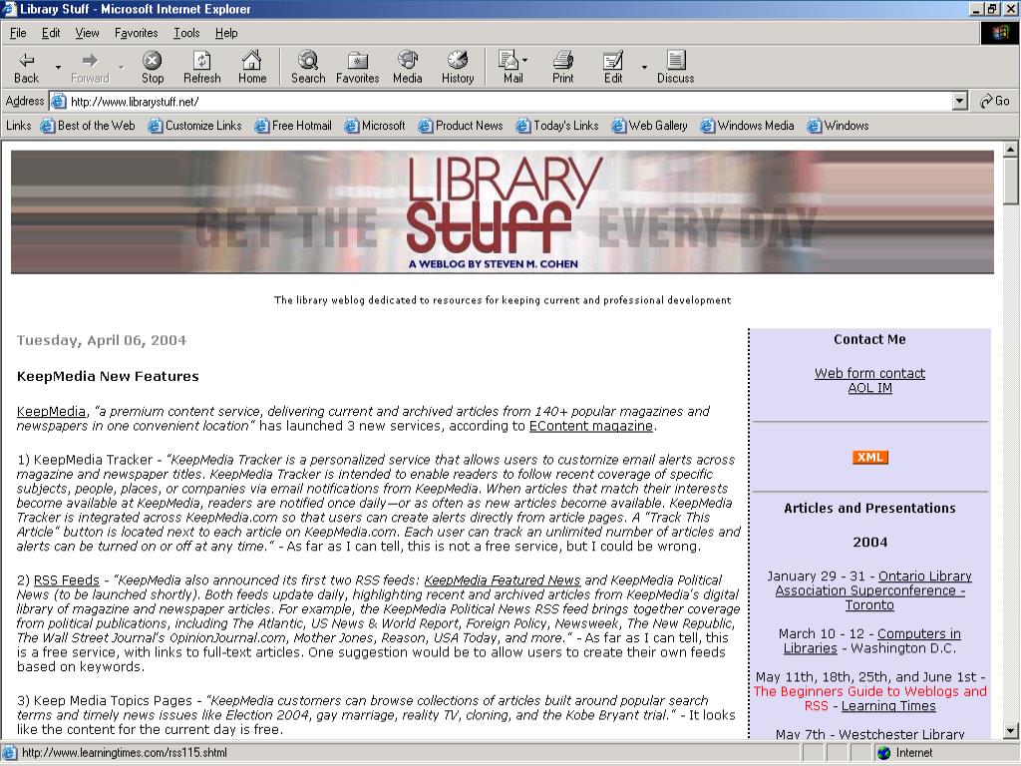Go to the Home page icon
1021x766 pixels.
252,67
